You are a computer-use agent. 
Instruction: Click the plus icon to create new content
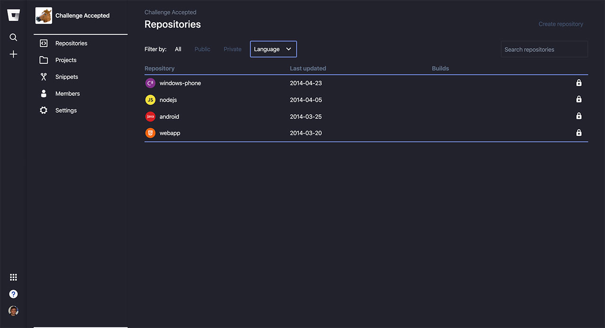(x=13, y=54)
